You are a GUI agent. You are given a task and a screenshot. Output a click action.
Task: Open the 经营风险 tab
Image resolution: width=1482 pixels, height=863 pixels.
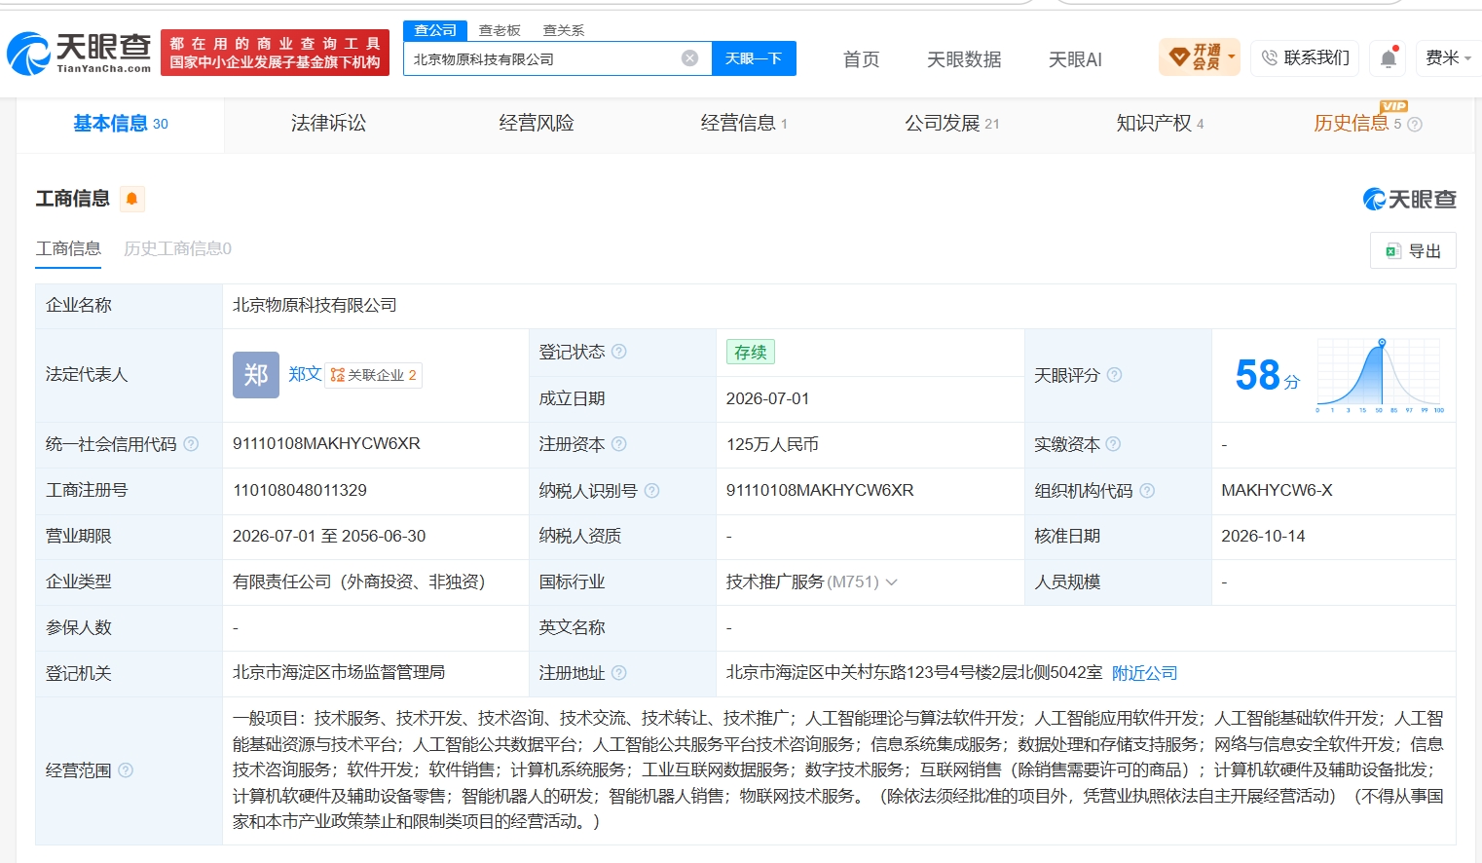(x=537, y=124)
